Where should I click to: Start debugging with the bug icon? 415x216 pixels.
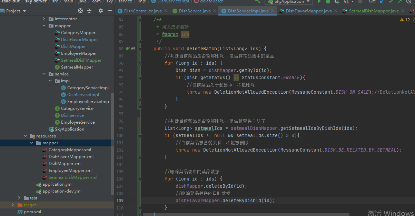point(328,2)
